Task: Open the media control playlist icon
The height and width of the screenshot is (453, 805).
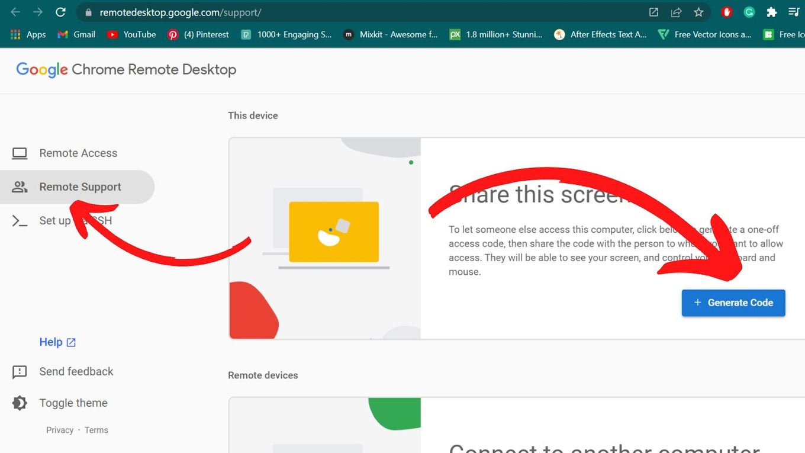Action: (794, 12)
